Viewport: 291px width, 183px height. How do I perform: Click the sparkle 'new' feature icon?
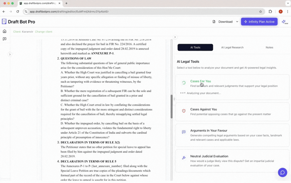(x=284, y=21)
